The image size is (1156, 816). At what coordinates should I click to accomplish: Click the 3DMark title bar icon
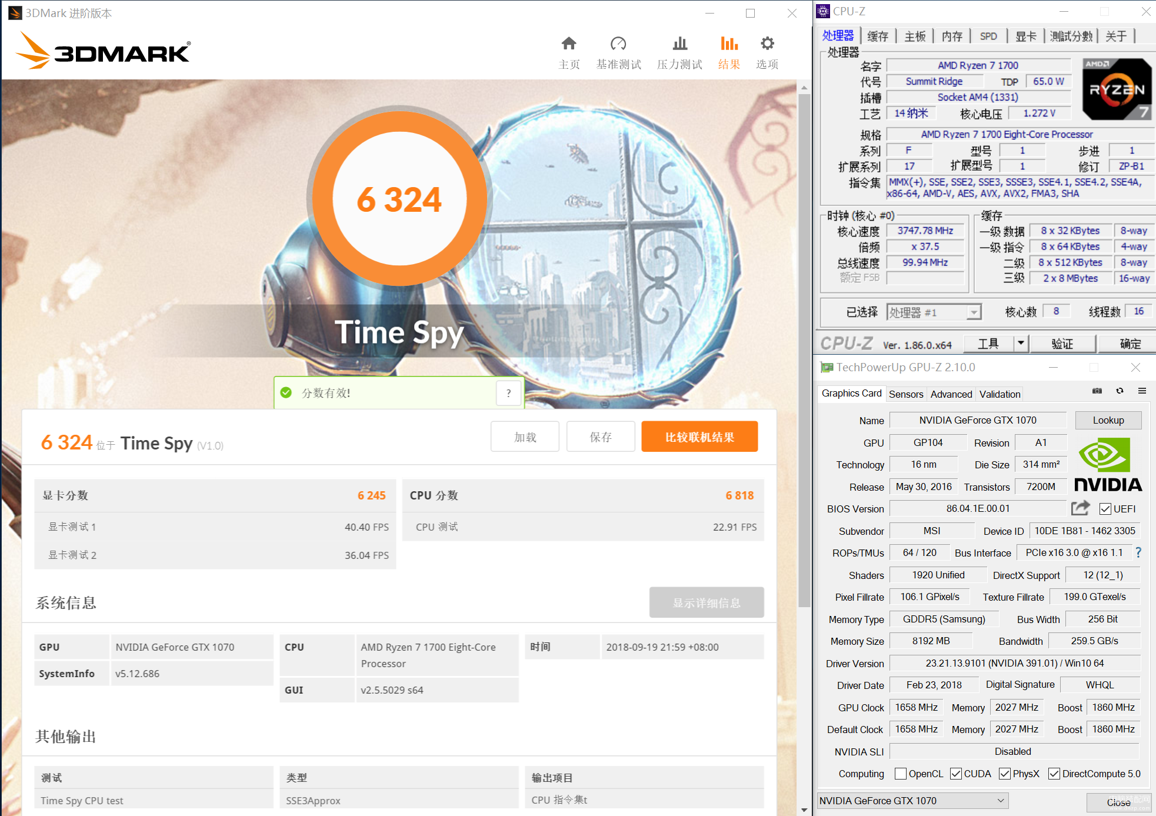click(15, 13)
